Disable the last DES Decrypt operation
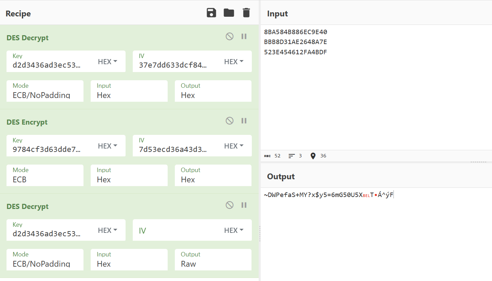This screenshot has height=281, width=492. click(x=230, y=205)
